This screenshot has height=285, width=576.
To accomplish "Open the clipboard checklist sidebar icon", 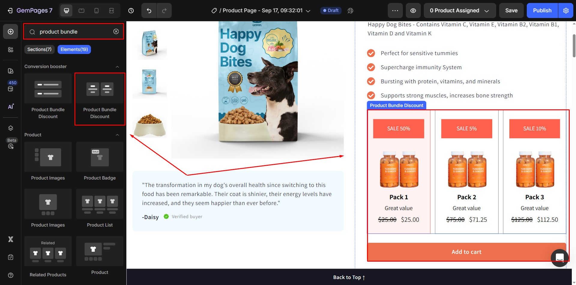I will pyautogui.click(x=11, y=257).
